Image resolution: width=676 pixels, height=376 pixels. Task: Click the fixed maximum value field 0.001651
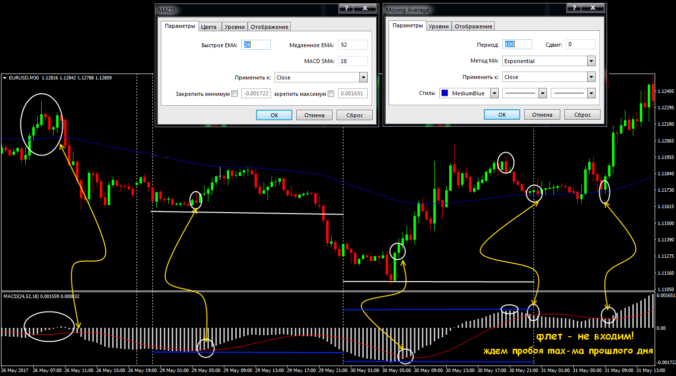pyautogui.click(x=352, y=93)
